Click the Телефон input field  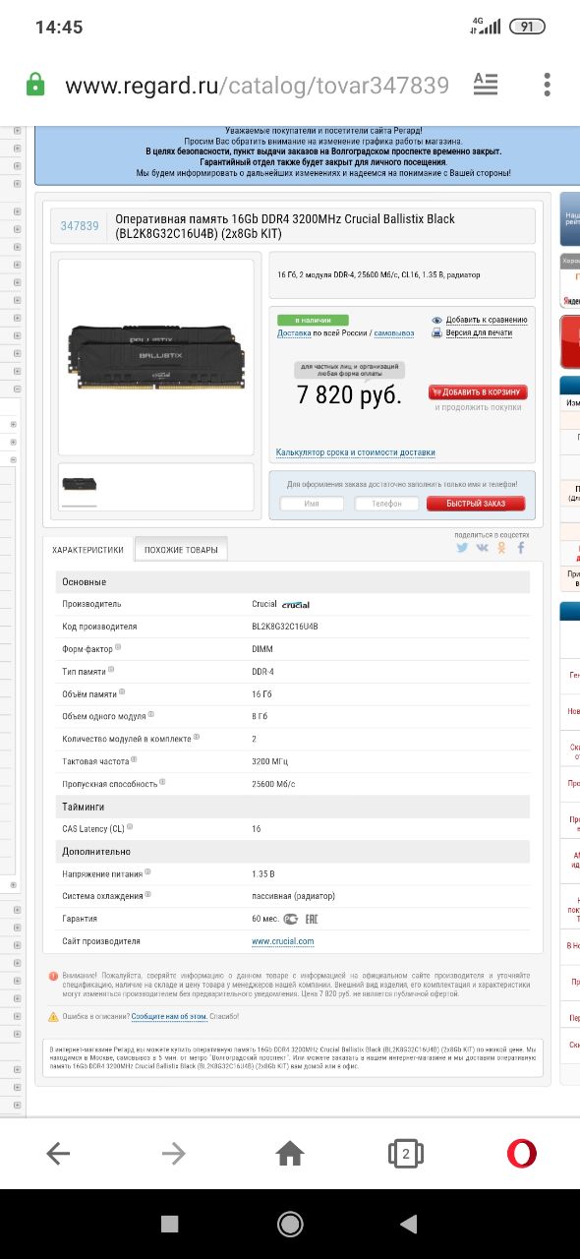pyautogui.click(x=386, y=504)
